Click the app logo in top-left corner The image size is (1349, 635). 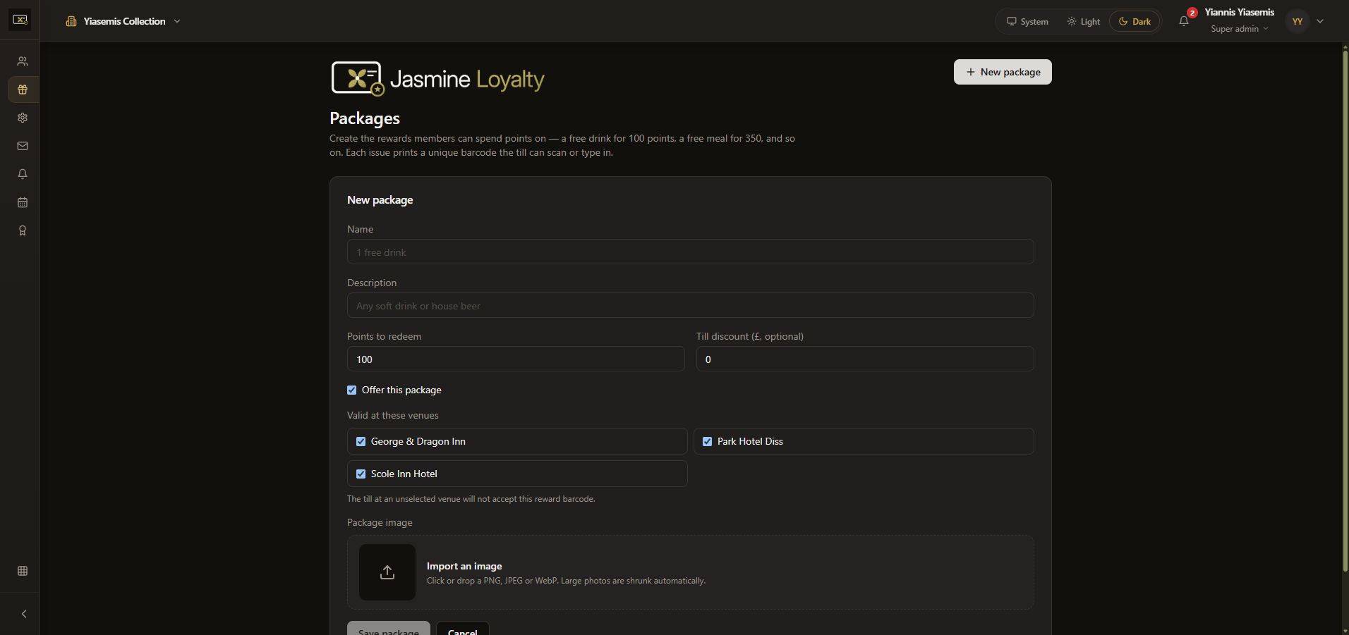point(20,20)
